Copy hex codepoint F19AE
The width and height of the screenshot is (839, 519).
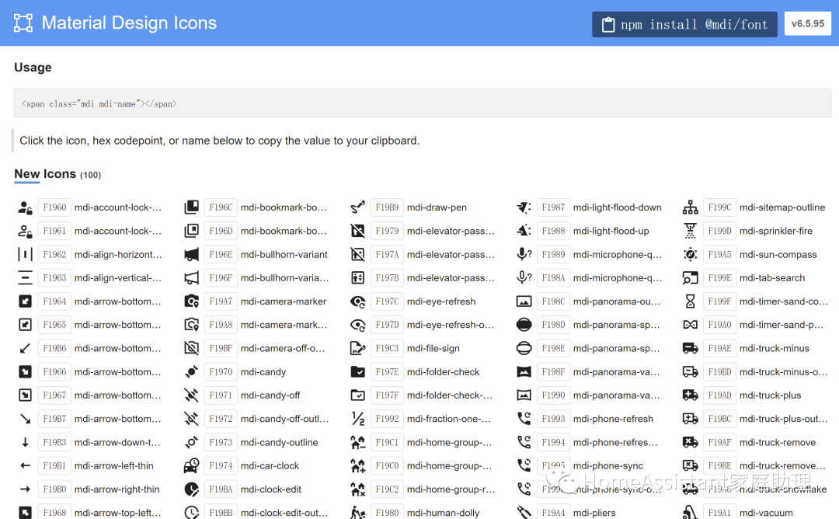tap(719, 348)
